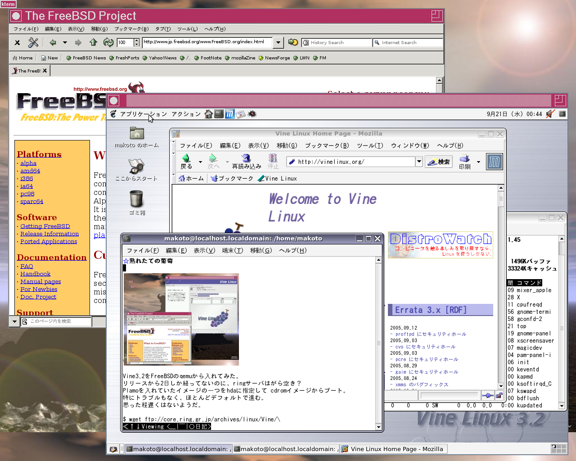Image resolution: width=576 pixels, height=461 pixels.
Task: Click the yellow Go arrow beside FreeBSD URL
Action: tap(293, 42)
